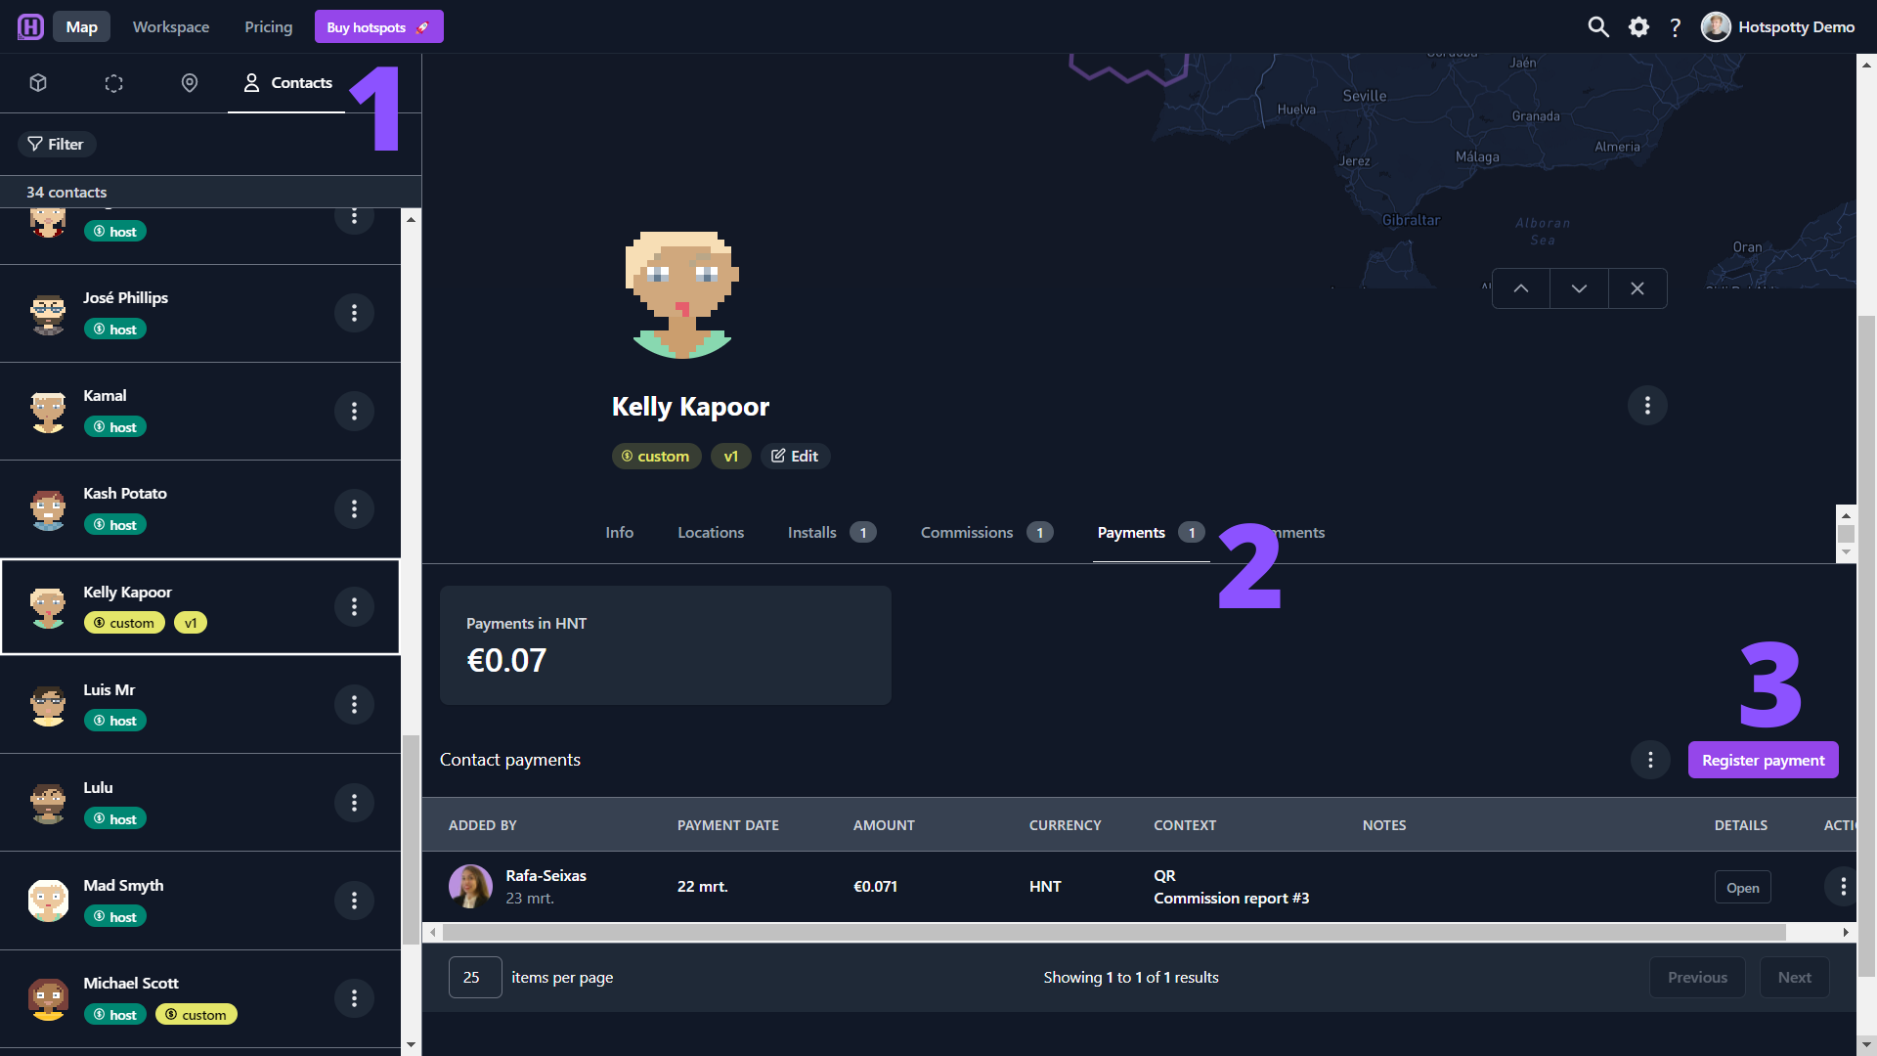Click the Register payment button
1877x1056 pixels.
(x=1763, y=760)
